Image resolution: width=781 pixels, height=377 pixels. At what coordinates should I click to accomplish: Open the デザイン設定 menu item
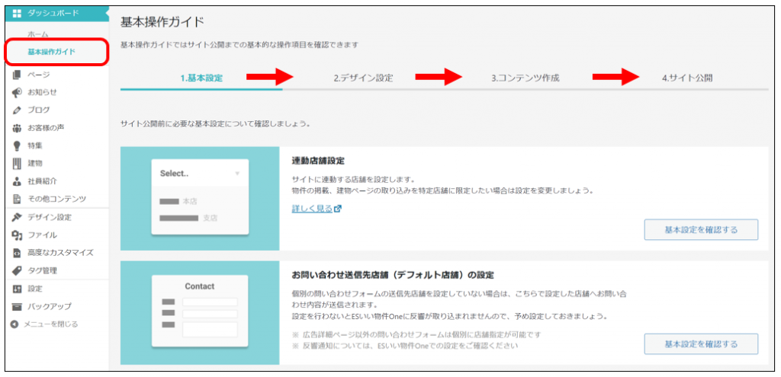pos(49,217)
